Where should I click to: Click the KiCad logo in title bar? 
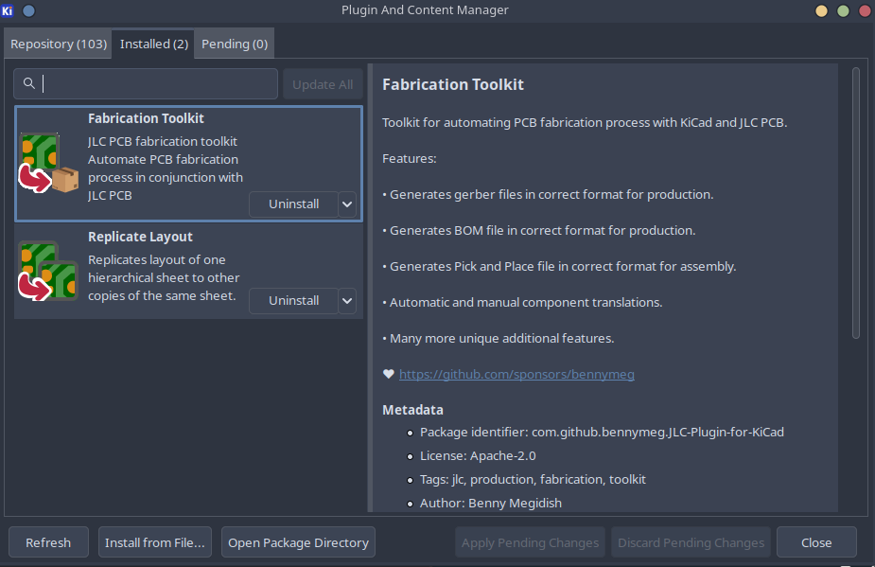[9, 10]
